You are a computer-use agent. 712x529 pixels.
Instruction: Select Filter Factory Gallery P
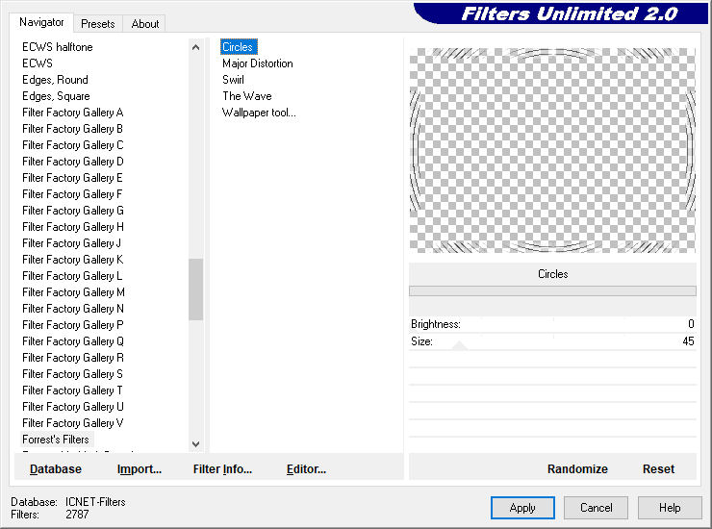(73, 325)
